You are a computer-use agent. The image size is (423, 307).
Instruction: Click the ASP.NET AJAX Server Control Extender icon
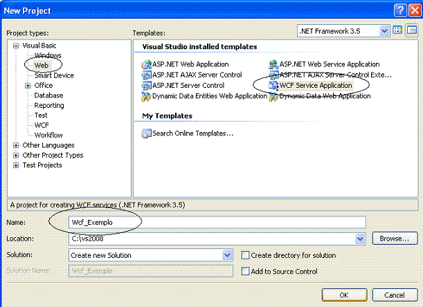(273, 75)
